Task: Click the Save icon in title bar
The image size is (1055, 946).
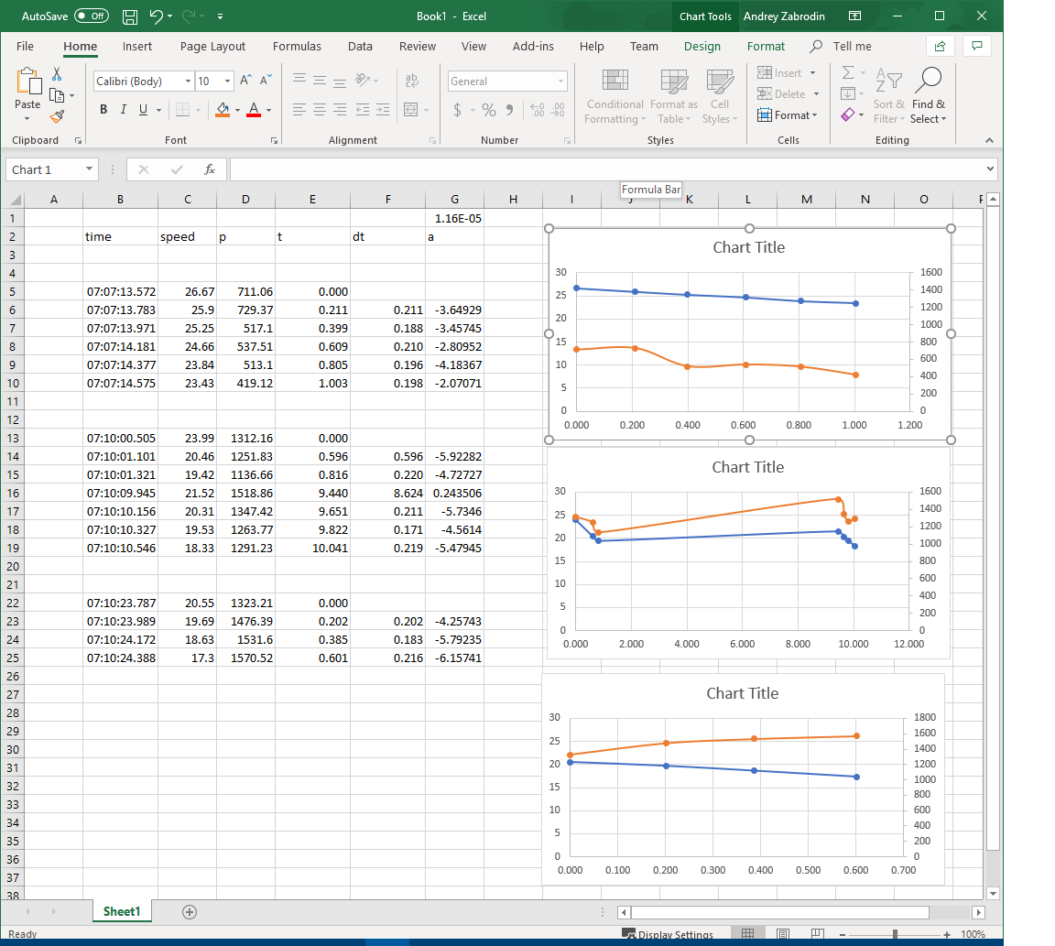Action: click(130, 16)
